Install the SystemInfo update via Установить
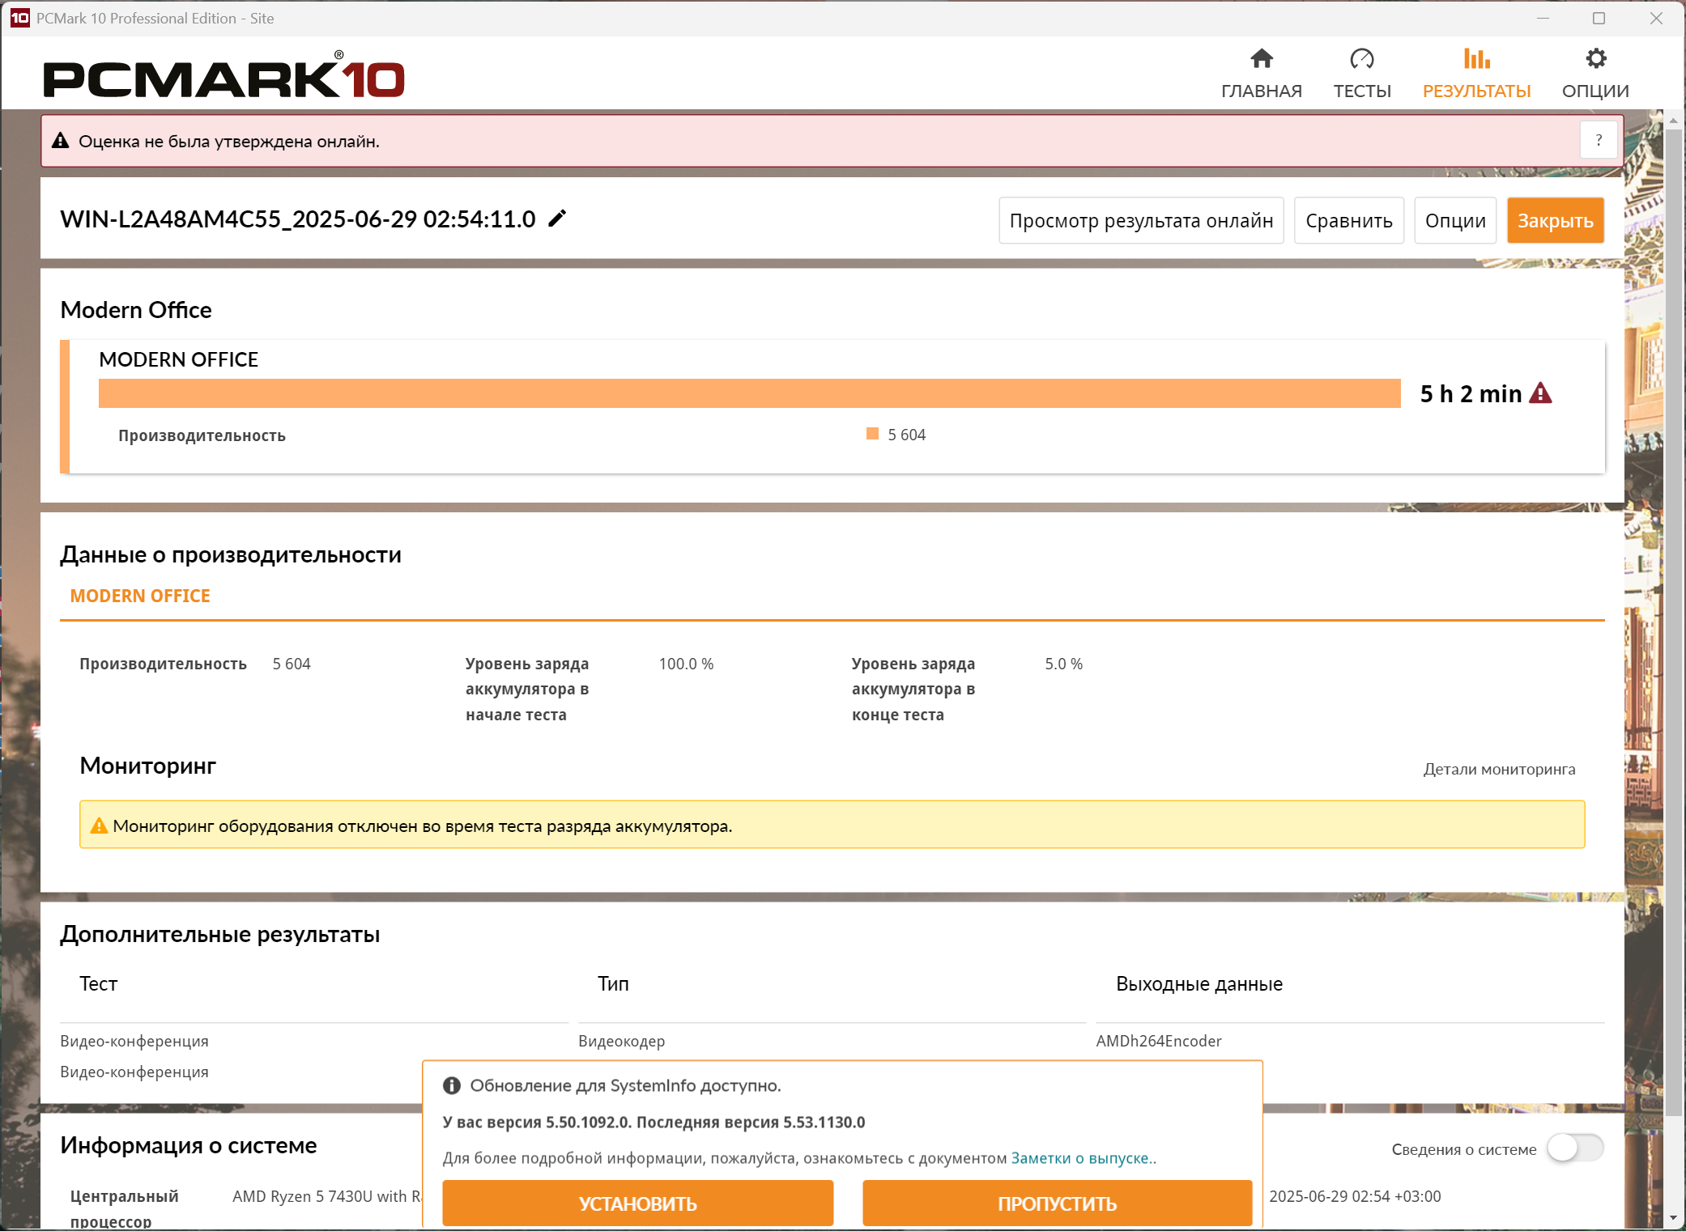This screenshot has width=1686, height=1231. point(637,1203)
